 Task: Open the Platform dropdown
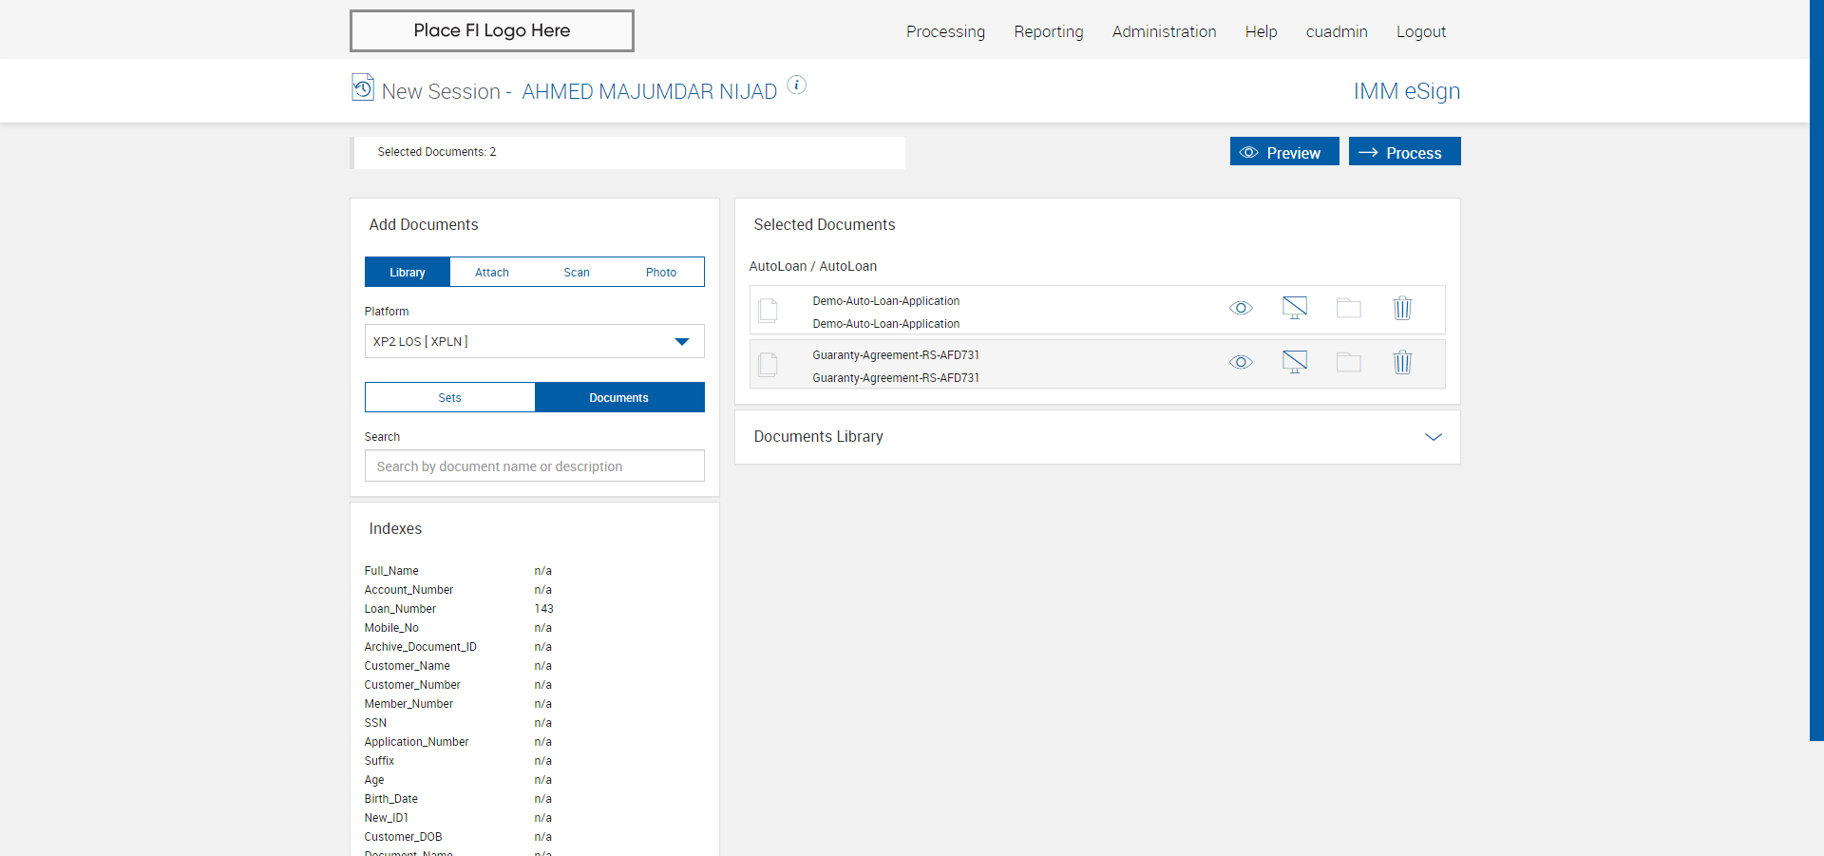pos(534,342)
